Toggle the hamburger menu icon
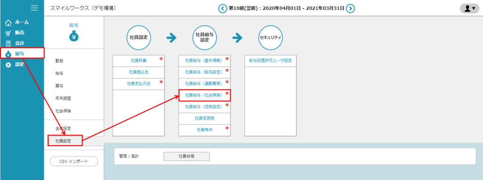This screenshot has height=180, width=483. [34, 8]
